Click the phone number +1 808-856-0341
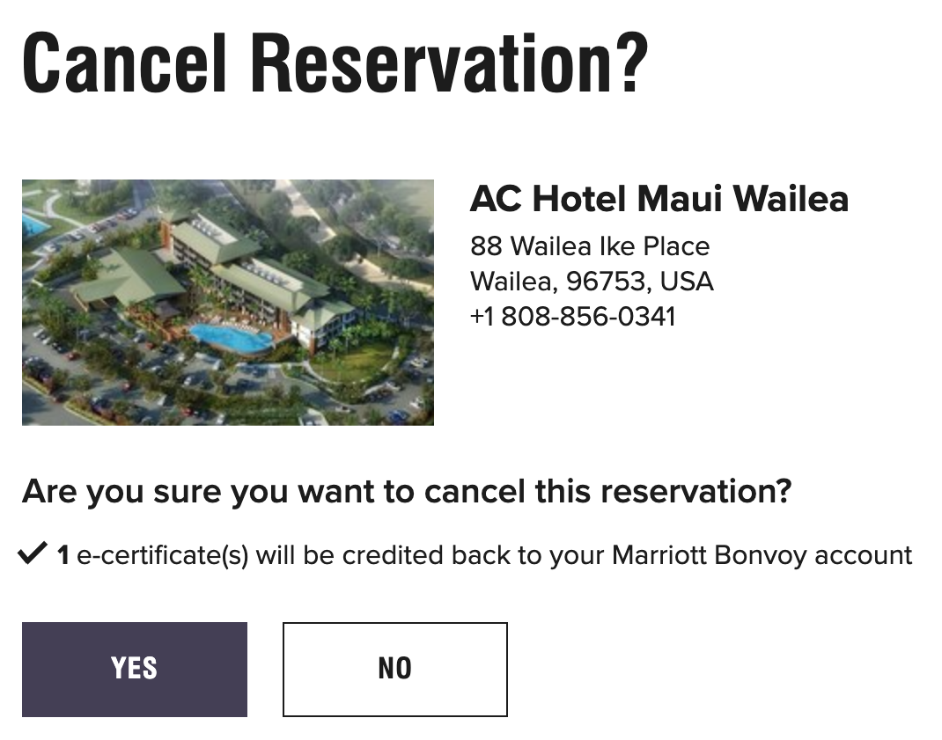This screenshot has height=740, width=942. tap(572, 316)
